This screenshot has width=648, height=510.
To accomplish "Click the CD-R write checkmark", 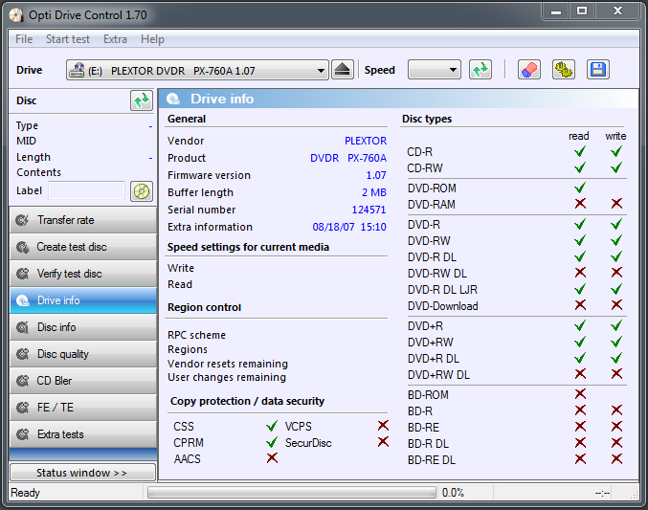I will [x=616, y=151].
